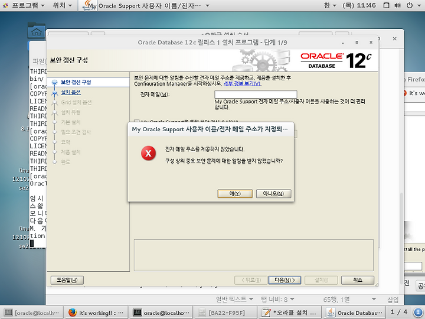This screenshot has width=425, height=319.
Task: Open 탭 너비: 8 dropdown in editor
Action: coord(277,300)
